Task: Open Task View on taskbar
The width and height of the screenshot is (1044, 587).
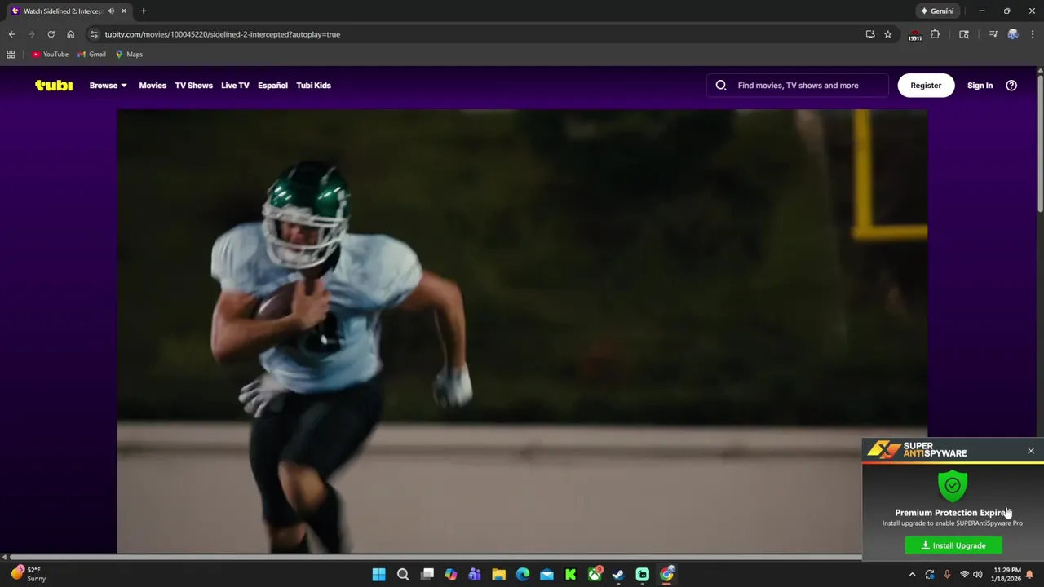Action: pos(427,574)
